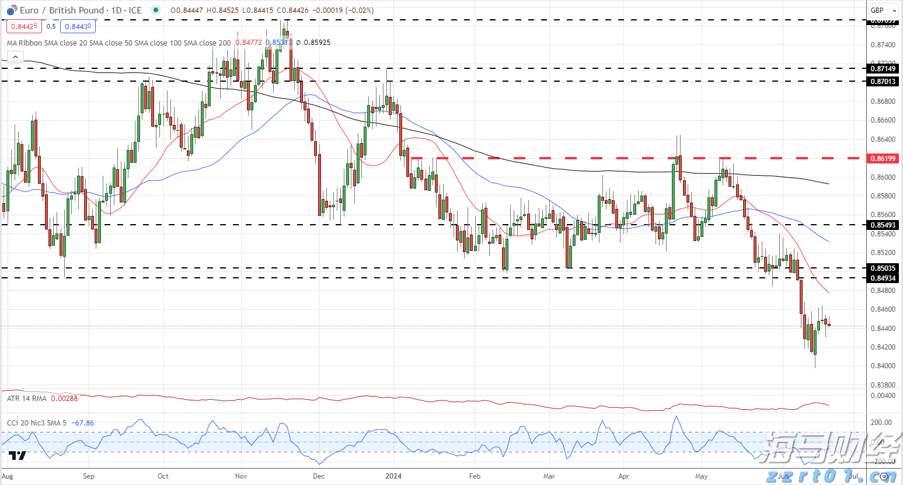Viewport: 903px width, 485px height.
Task: Click the 0.84000 price scale label
Action: click(x=883, y=366)
